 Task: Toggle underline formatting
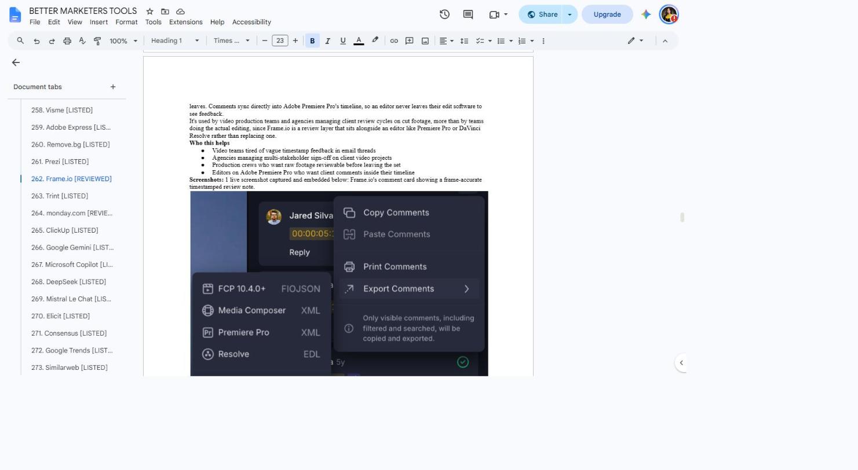(x=343, y=41)
